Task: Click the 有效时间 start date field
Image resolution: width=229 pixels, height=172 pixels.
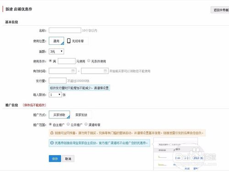Action: click(62, 71)
